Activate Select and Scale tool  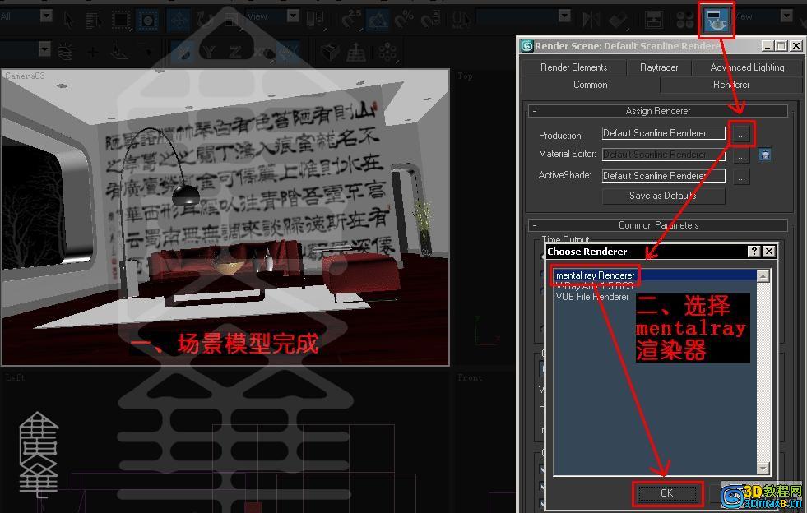(x=232, y=20)
